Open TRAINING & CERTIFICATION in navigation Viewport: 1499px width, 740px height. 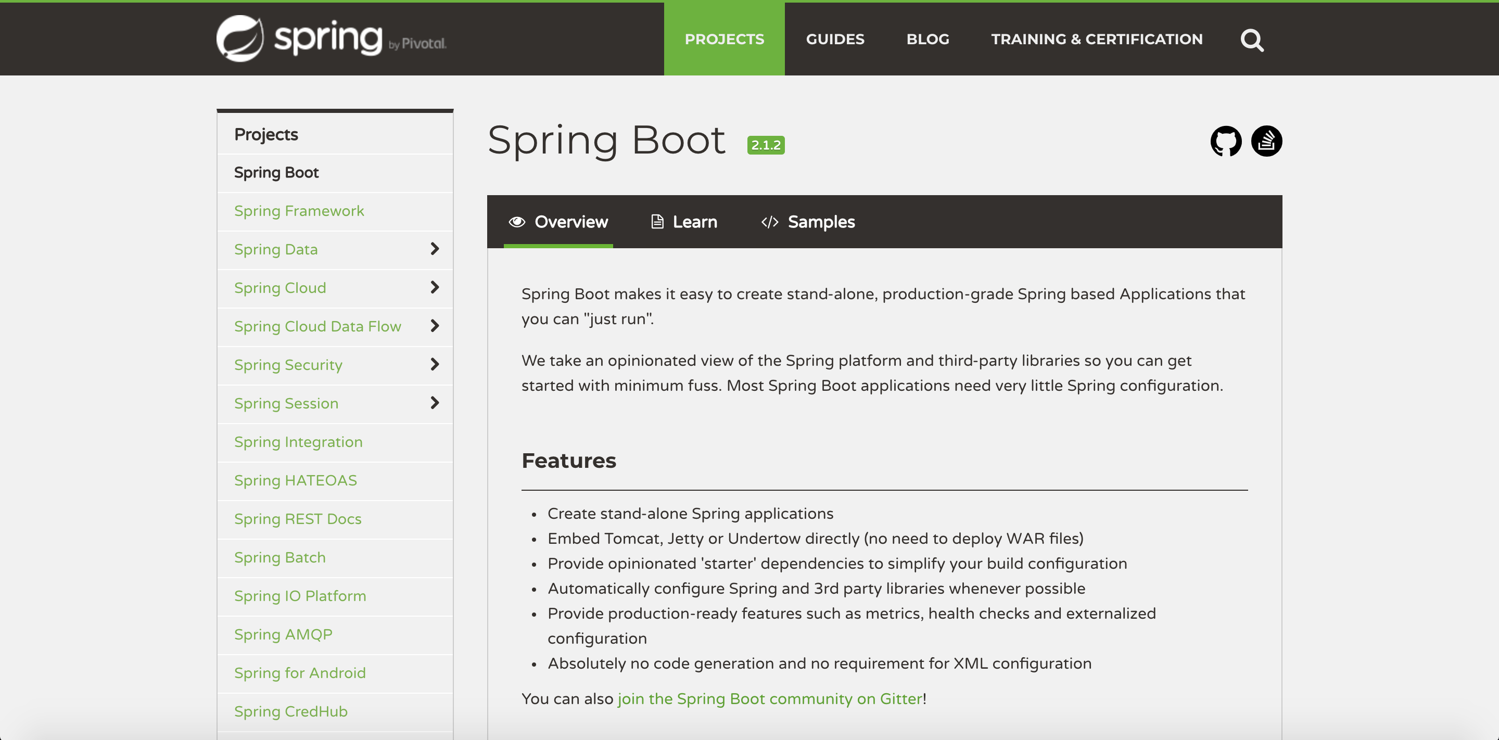(x=1096, y=39)
